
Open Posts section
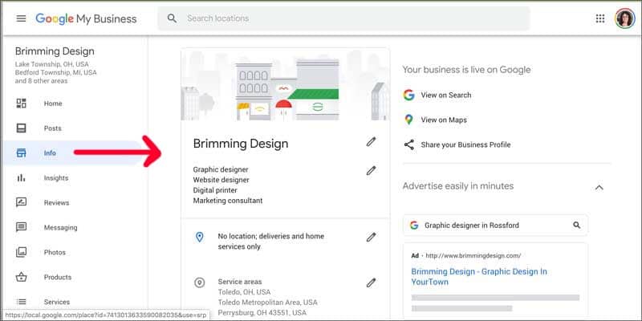point(53,128)
